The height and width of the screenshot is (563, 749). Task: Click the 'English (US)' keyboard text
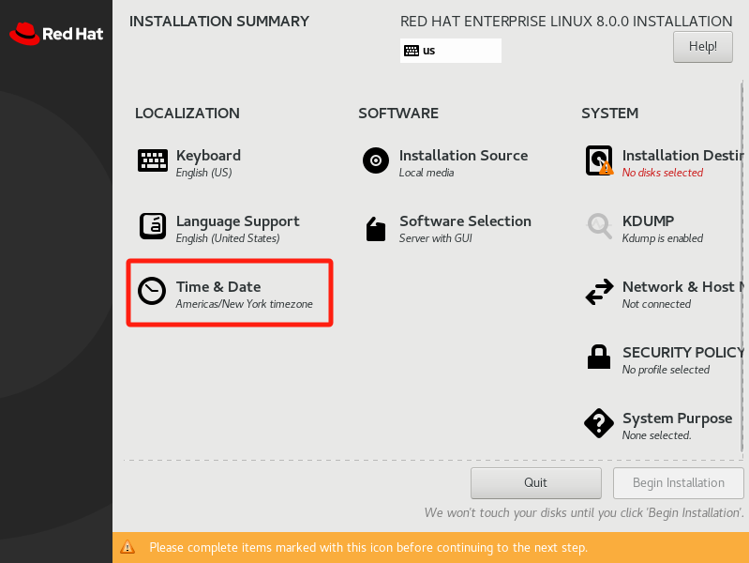pos(203,173)
